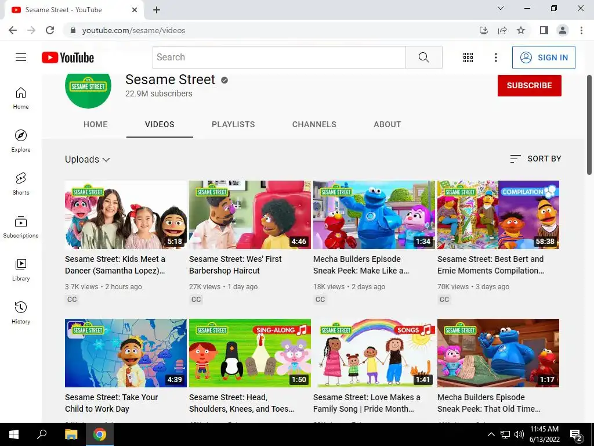594x446 pixels.
Task: Open Mecha Builders That Old Time thumbnail
Action: [498, 353]
